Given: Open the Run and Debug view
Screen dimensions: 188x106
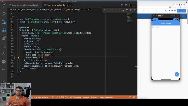Looking at the screenshot, I should tap(4, 30).
